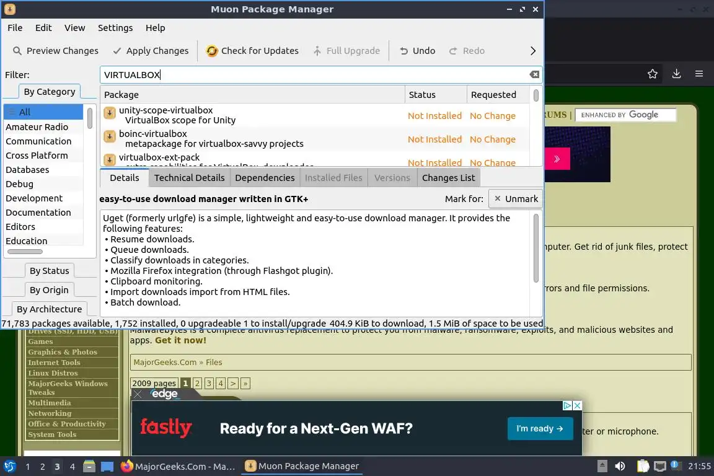Clear the VIRTUALBOX filter text

click(x=535, y=75)
